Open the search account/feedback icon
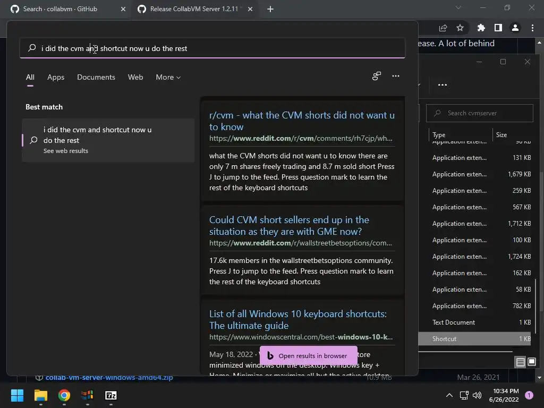This screenshot has height=408, width=544. click(x=377, y=76)
